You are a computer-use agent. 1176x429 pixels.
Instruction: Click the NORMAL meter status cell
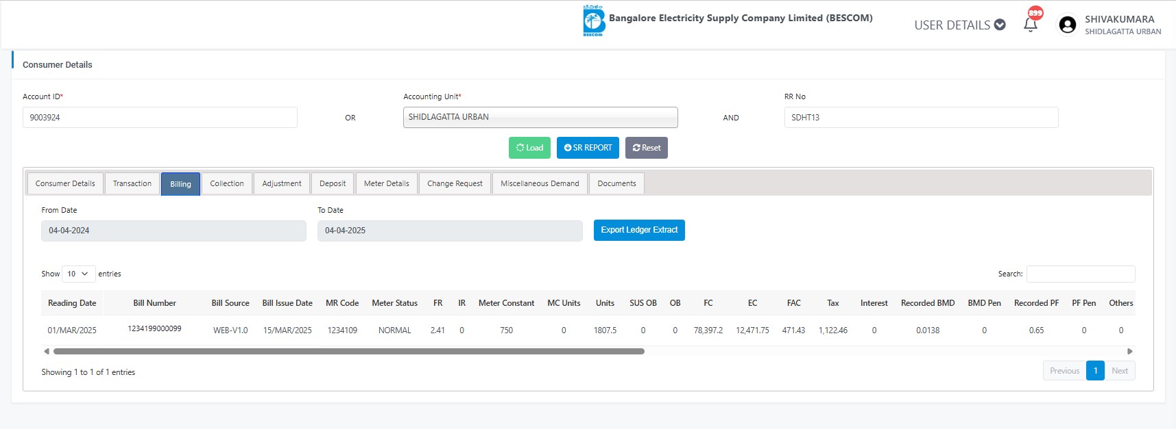point(395,330)
